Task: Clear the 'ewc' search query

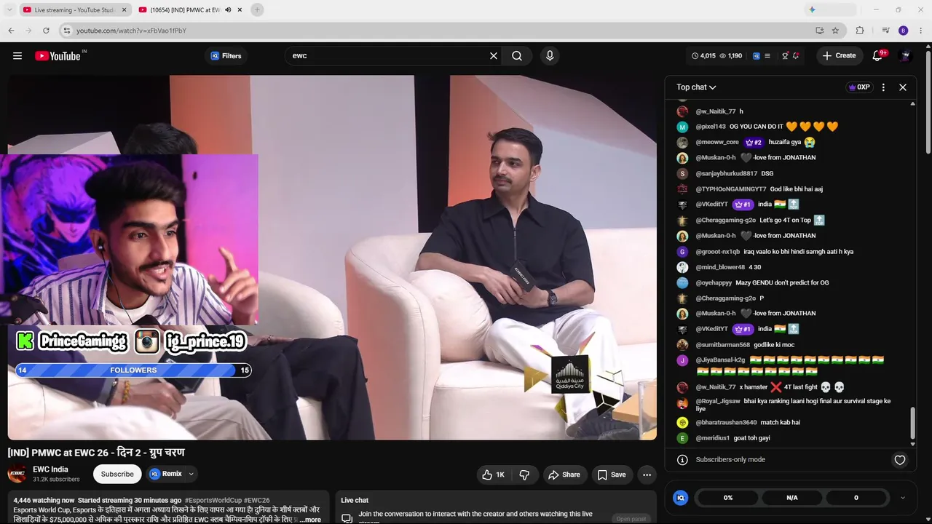Action: [x=494, y=56]
